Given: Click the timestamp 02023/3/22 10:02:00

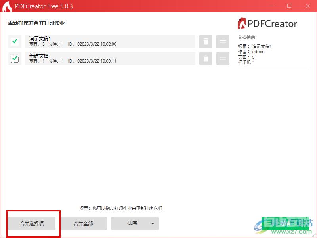Looking at the screenshot, I should point(97,44).
